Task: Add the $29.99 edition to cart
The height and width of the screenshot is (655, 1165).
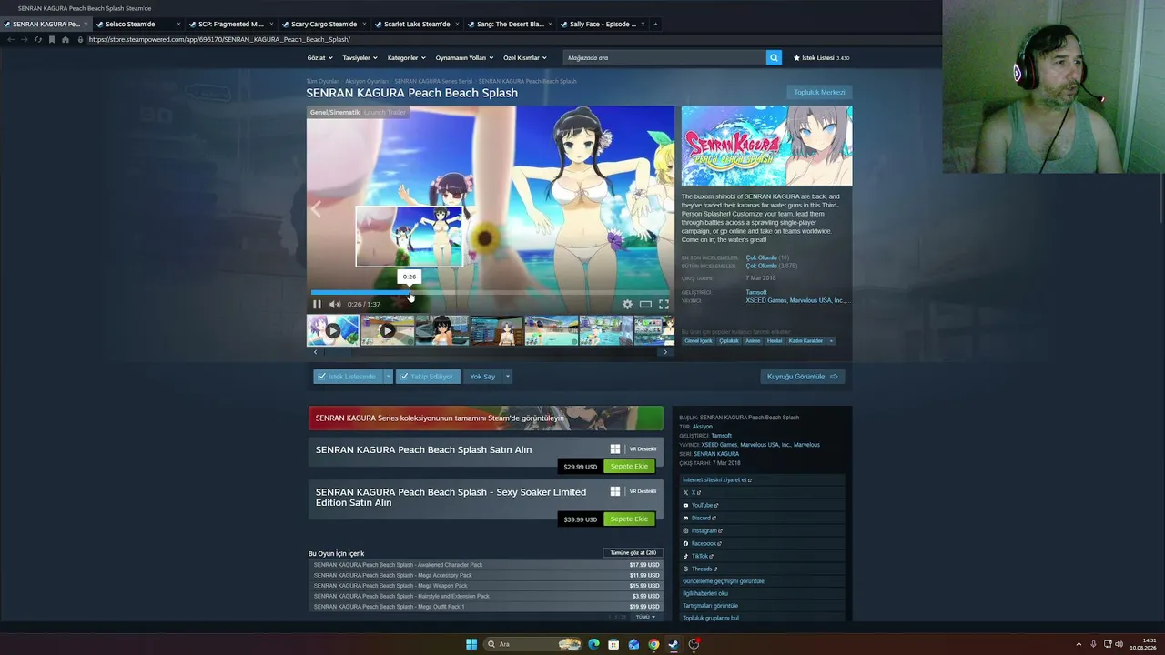Action: point(629,467)
